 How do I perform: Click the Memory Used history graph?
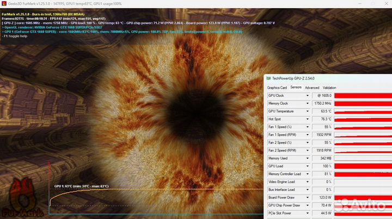click(x=363, y=158)
